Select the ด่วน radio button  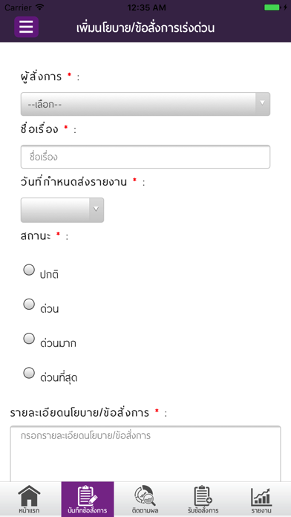(x=29, y=305)
